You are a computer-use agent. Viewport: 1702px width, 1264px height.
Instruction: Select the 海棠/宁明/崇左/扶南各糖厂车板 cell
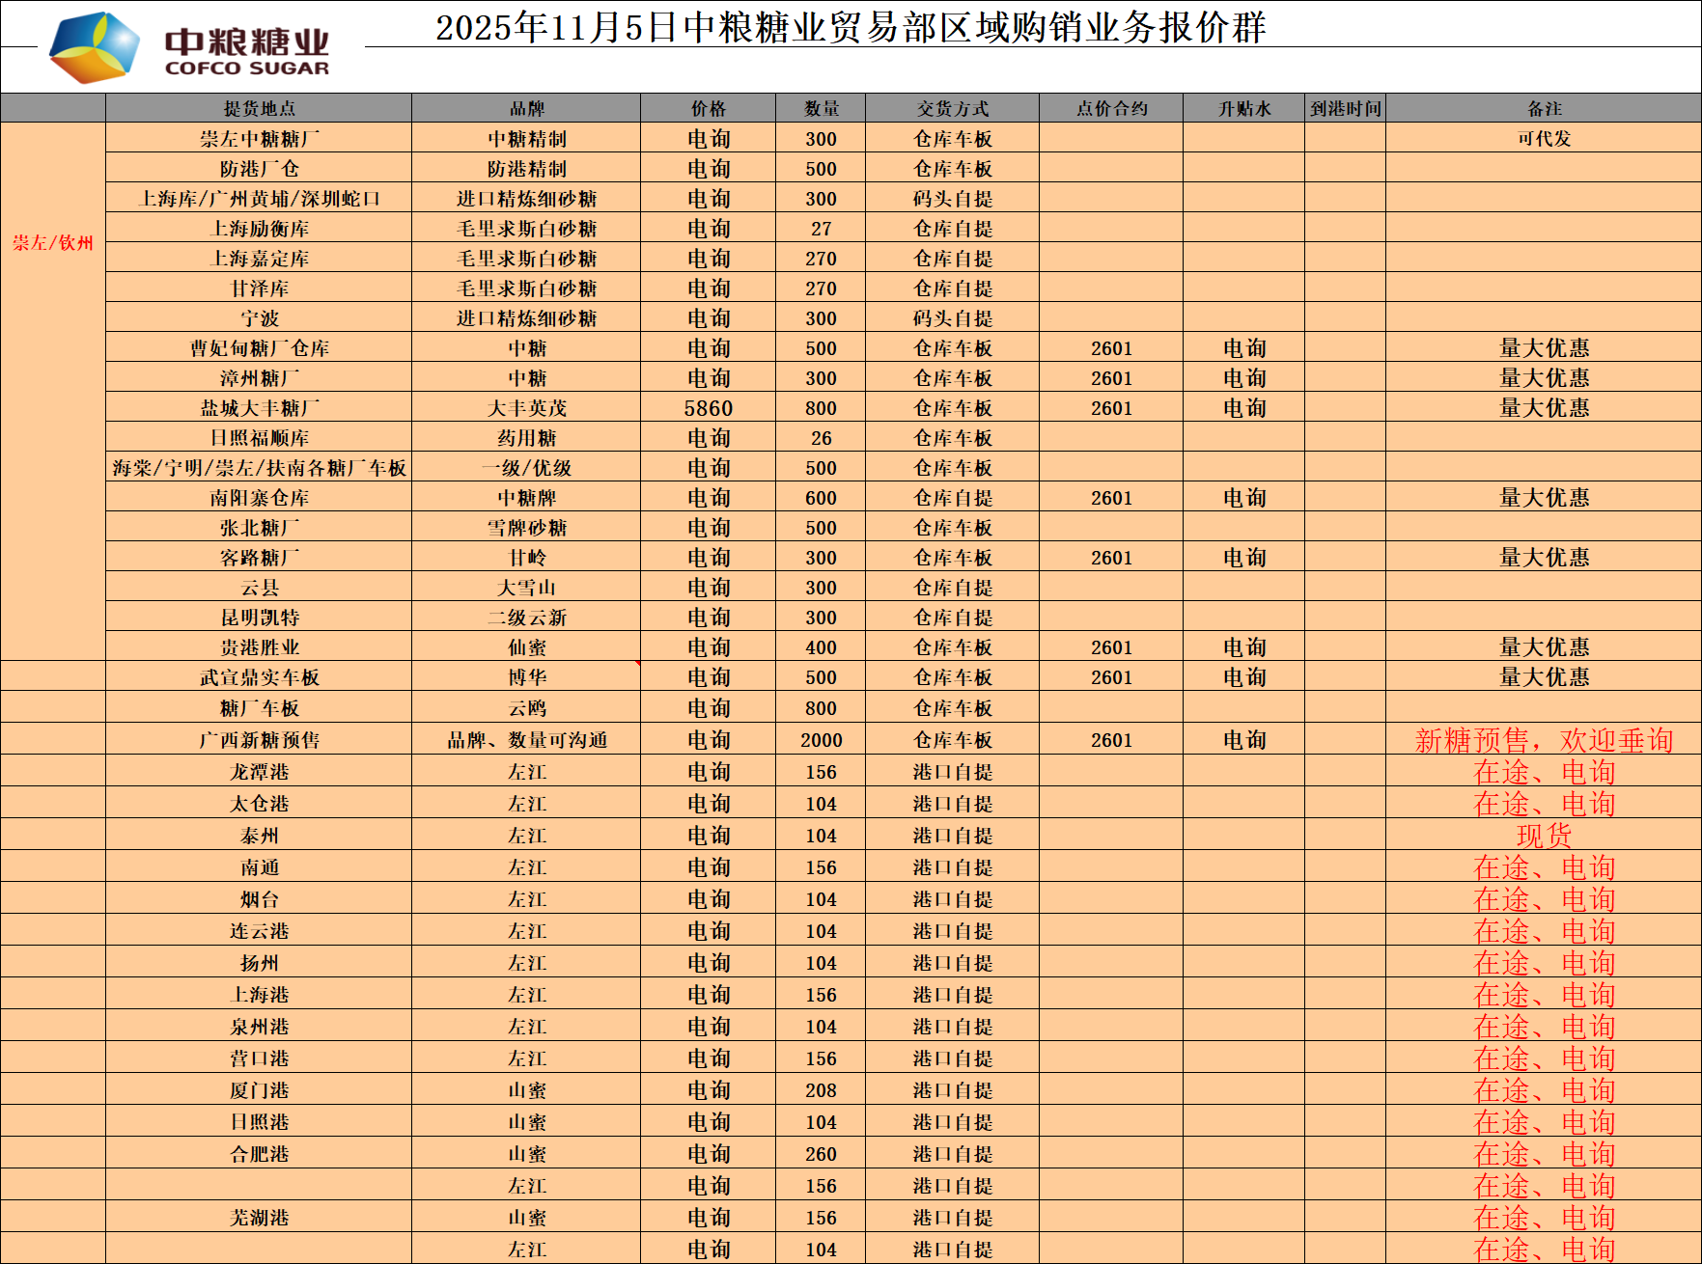(259, 468)
